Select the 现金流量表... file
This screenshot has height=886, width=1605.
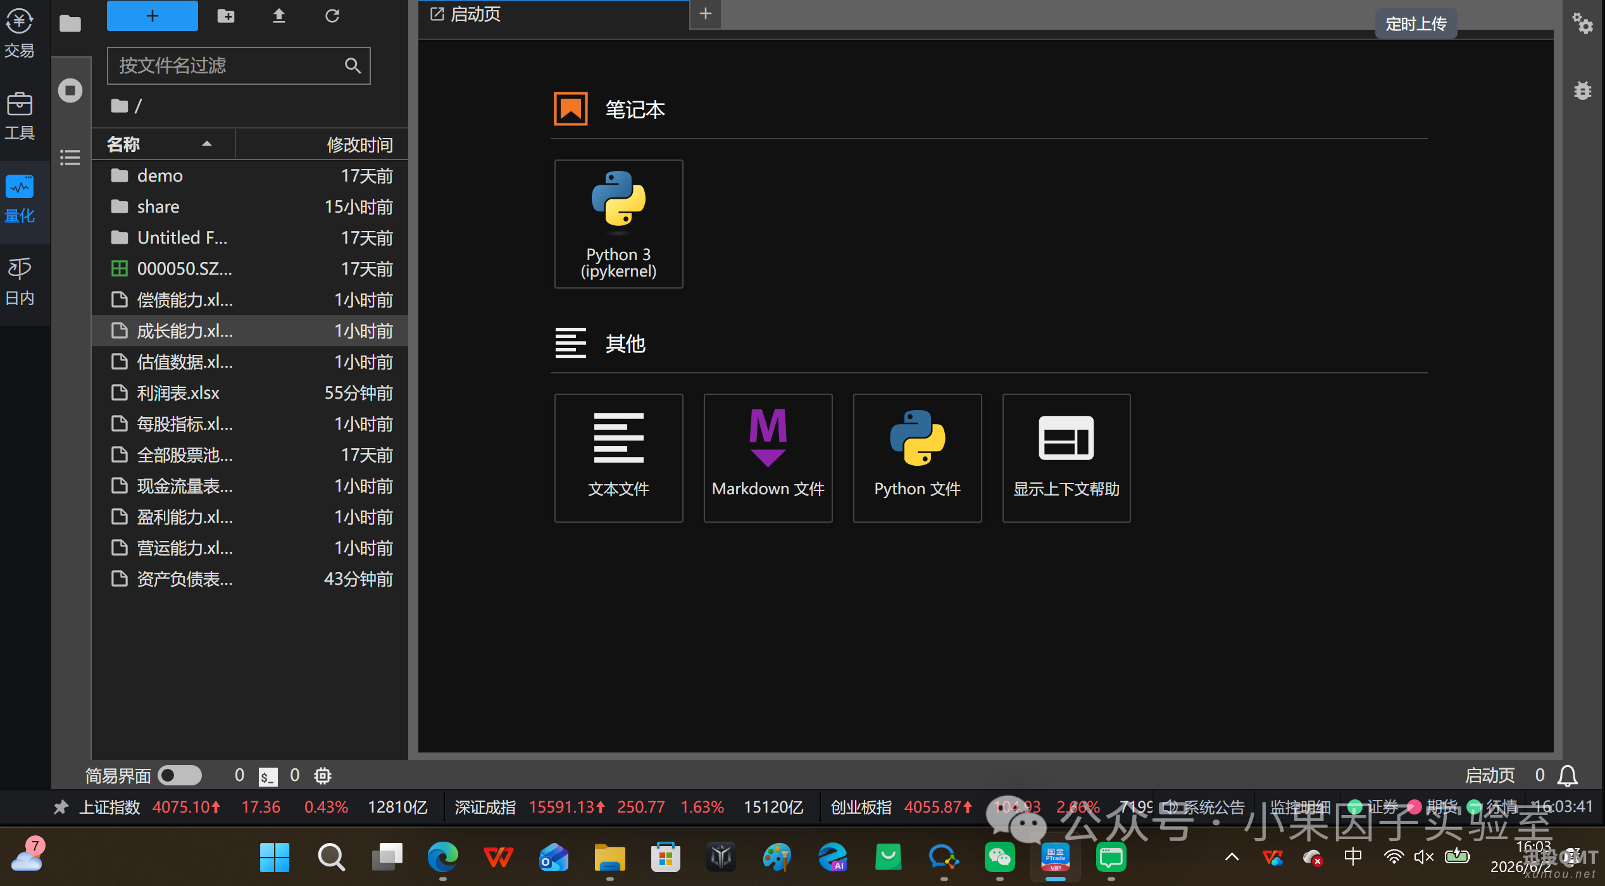pyautogui.click(x=250, y=485)
